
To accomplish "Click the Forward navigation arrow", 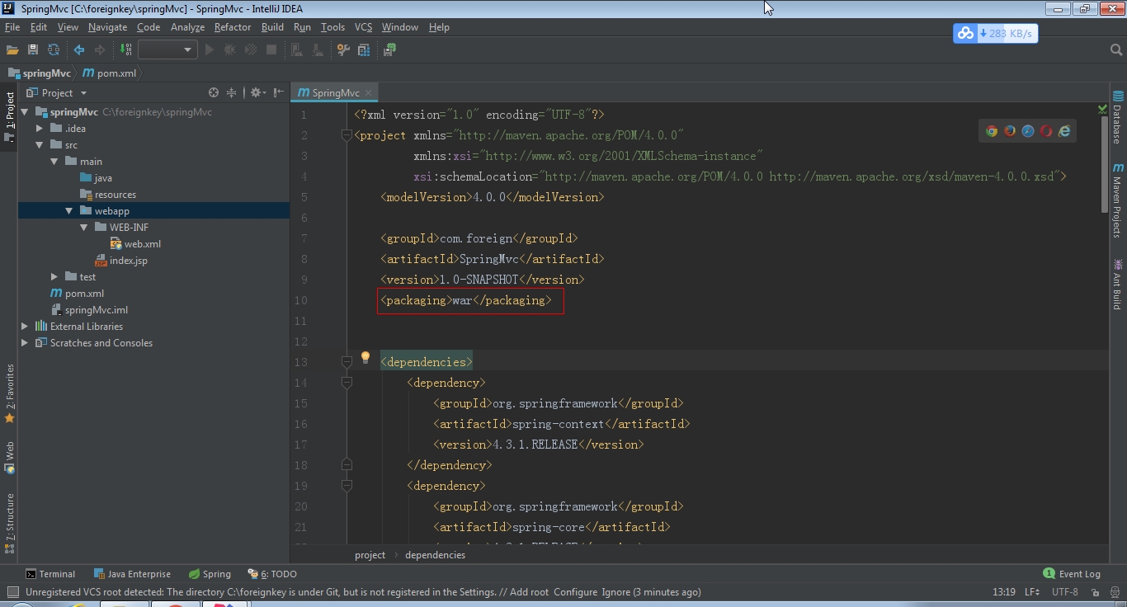I will (100, 50).
